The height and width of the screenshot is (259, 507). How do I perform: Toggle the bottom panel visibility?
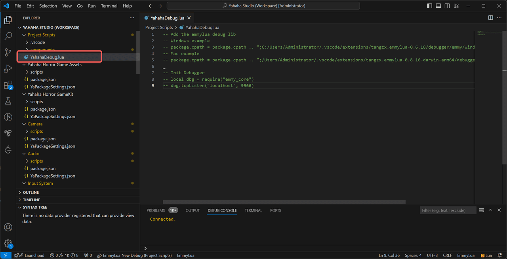point(438,6)
